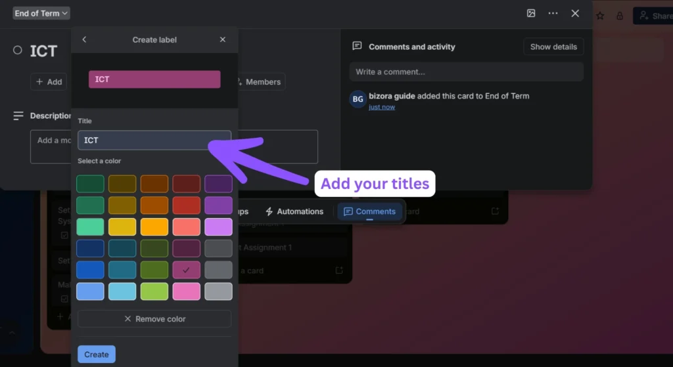Open the card's three-dot actions menu

(553, 13)
